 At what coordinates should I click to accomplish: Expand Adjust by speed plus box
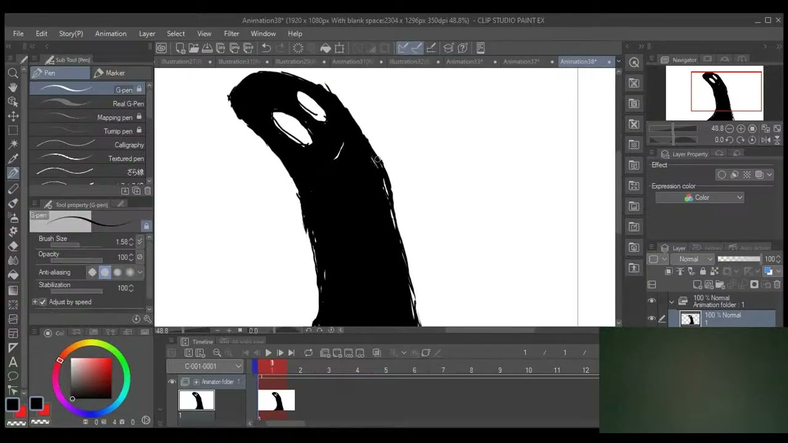pyautogui.click(x=34, y=302)
